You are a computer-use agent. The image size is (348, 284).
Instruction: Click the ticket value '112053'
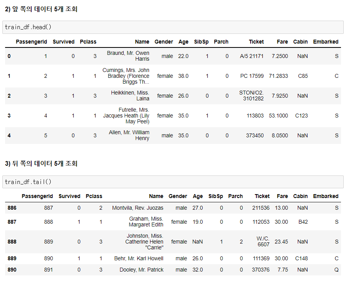point(261,222)
